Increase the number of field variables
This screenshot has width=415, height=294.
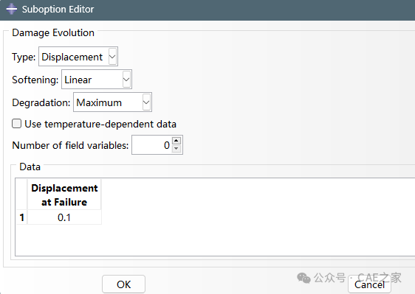(x=176, y=140)
